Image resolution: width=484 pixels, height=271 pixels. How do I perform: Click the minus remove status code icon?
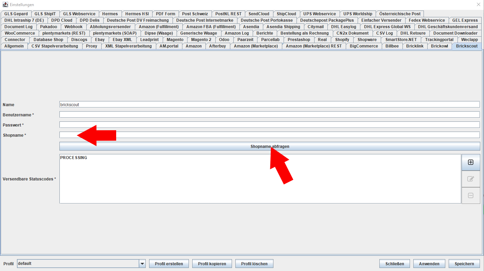coord(470,195)
